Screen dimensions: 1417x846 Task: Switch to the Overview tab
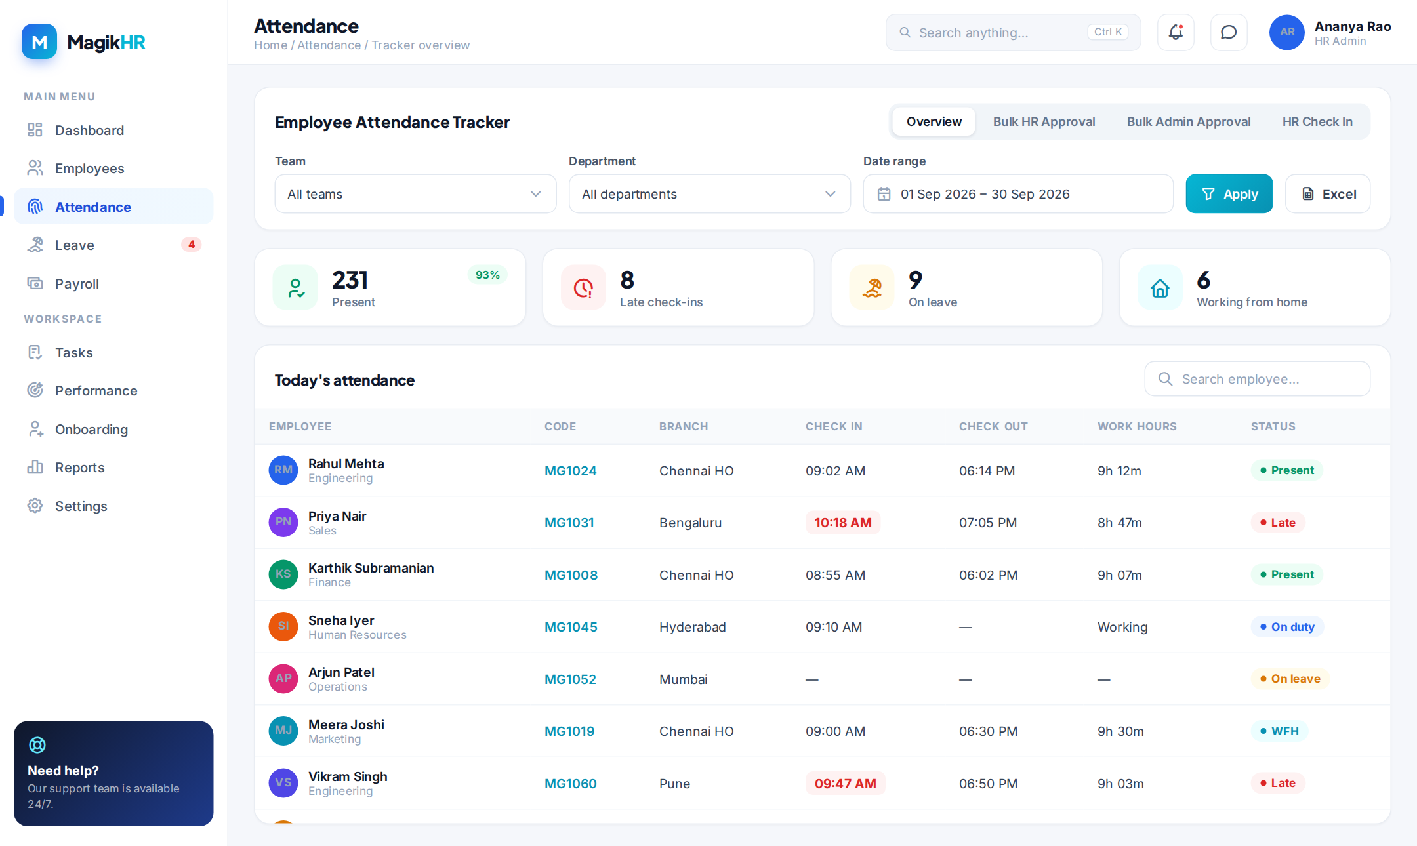coord(934,121)
